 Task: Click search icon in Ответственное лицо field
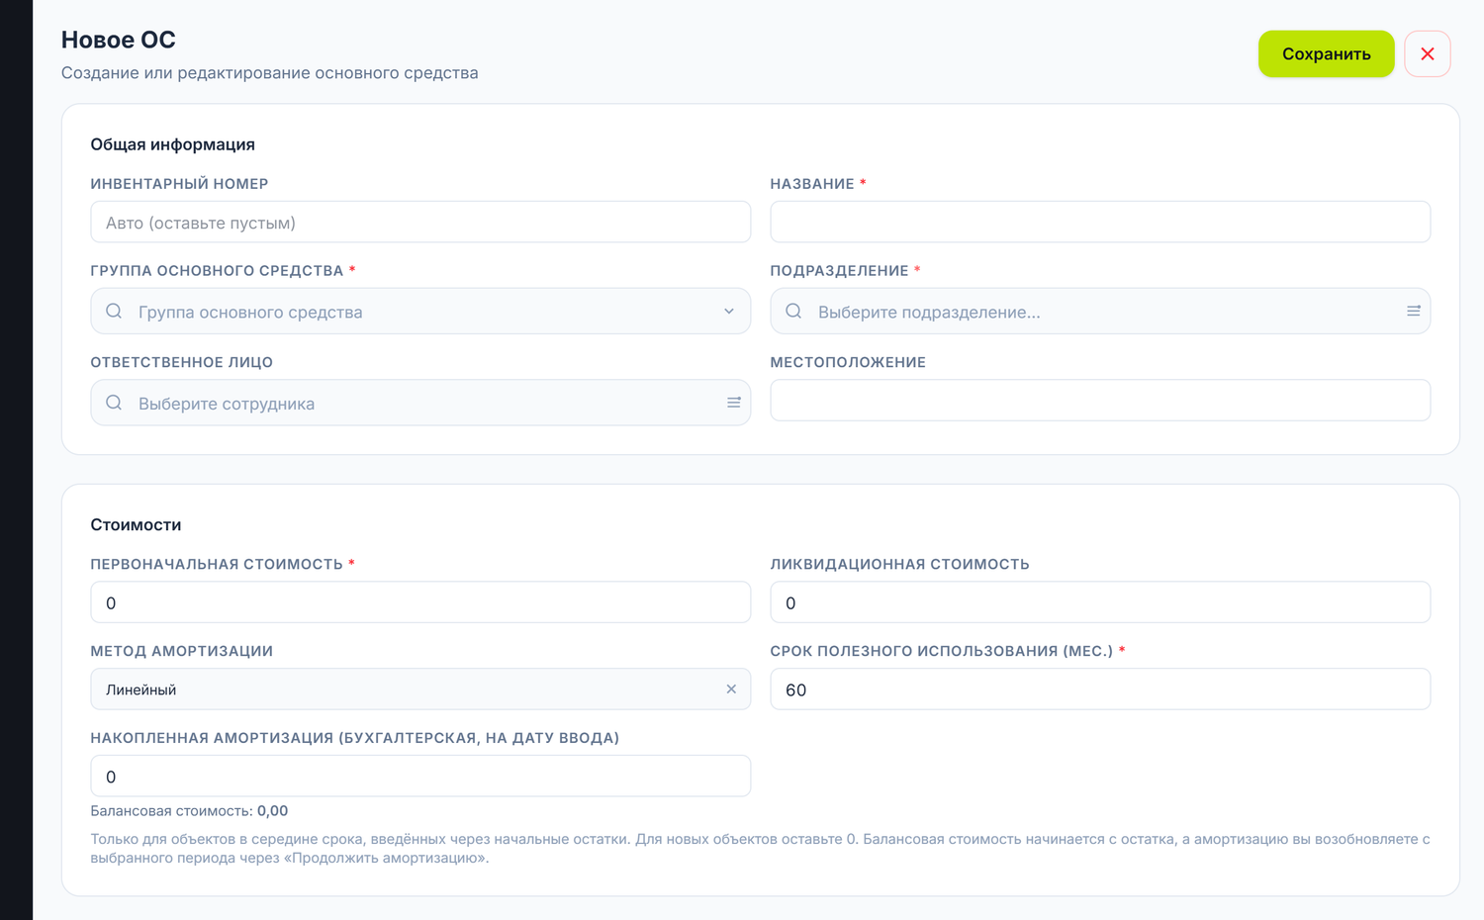pyautogui.click(x=114, y=403)
